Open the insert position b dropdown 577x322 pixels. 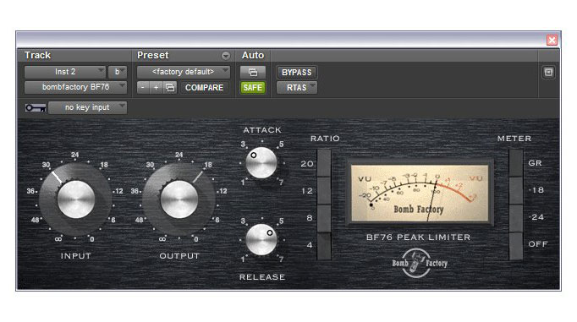coord(118,72)
